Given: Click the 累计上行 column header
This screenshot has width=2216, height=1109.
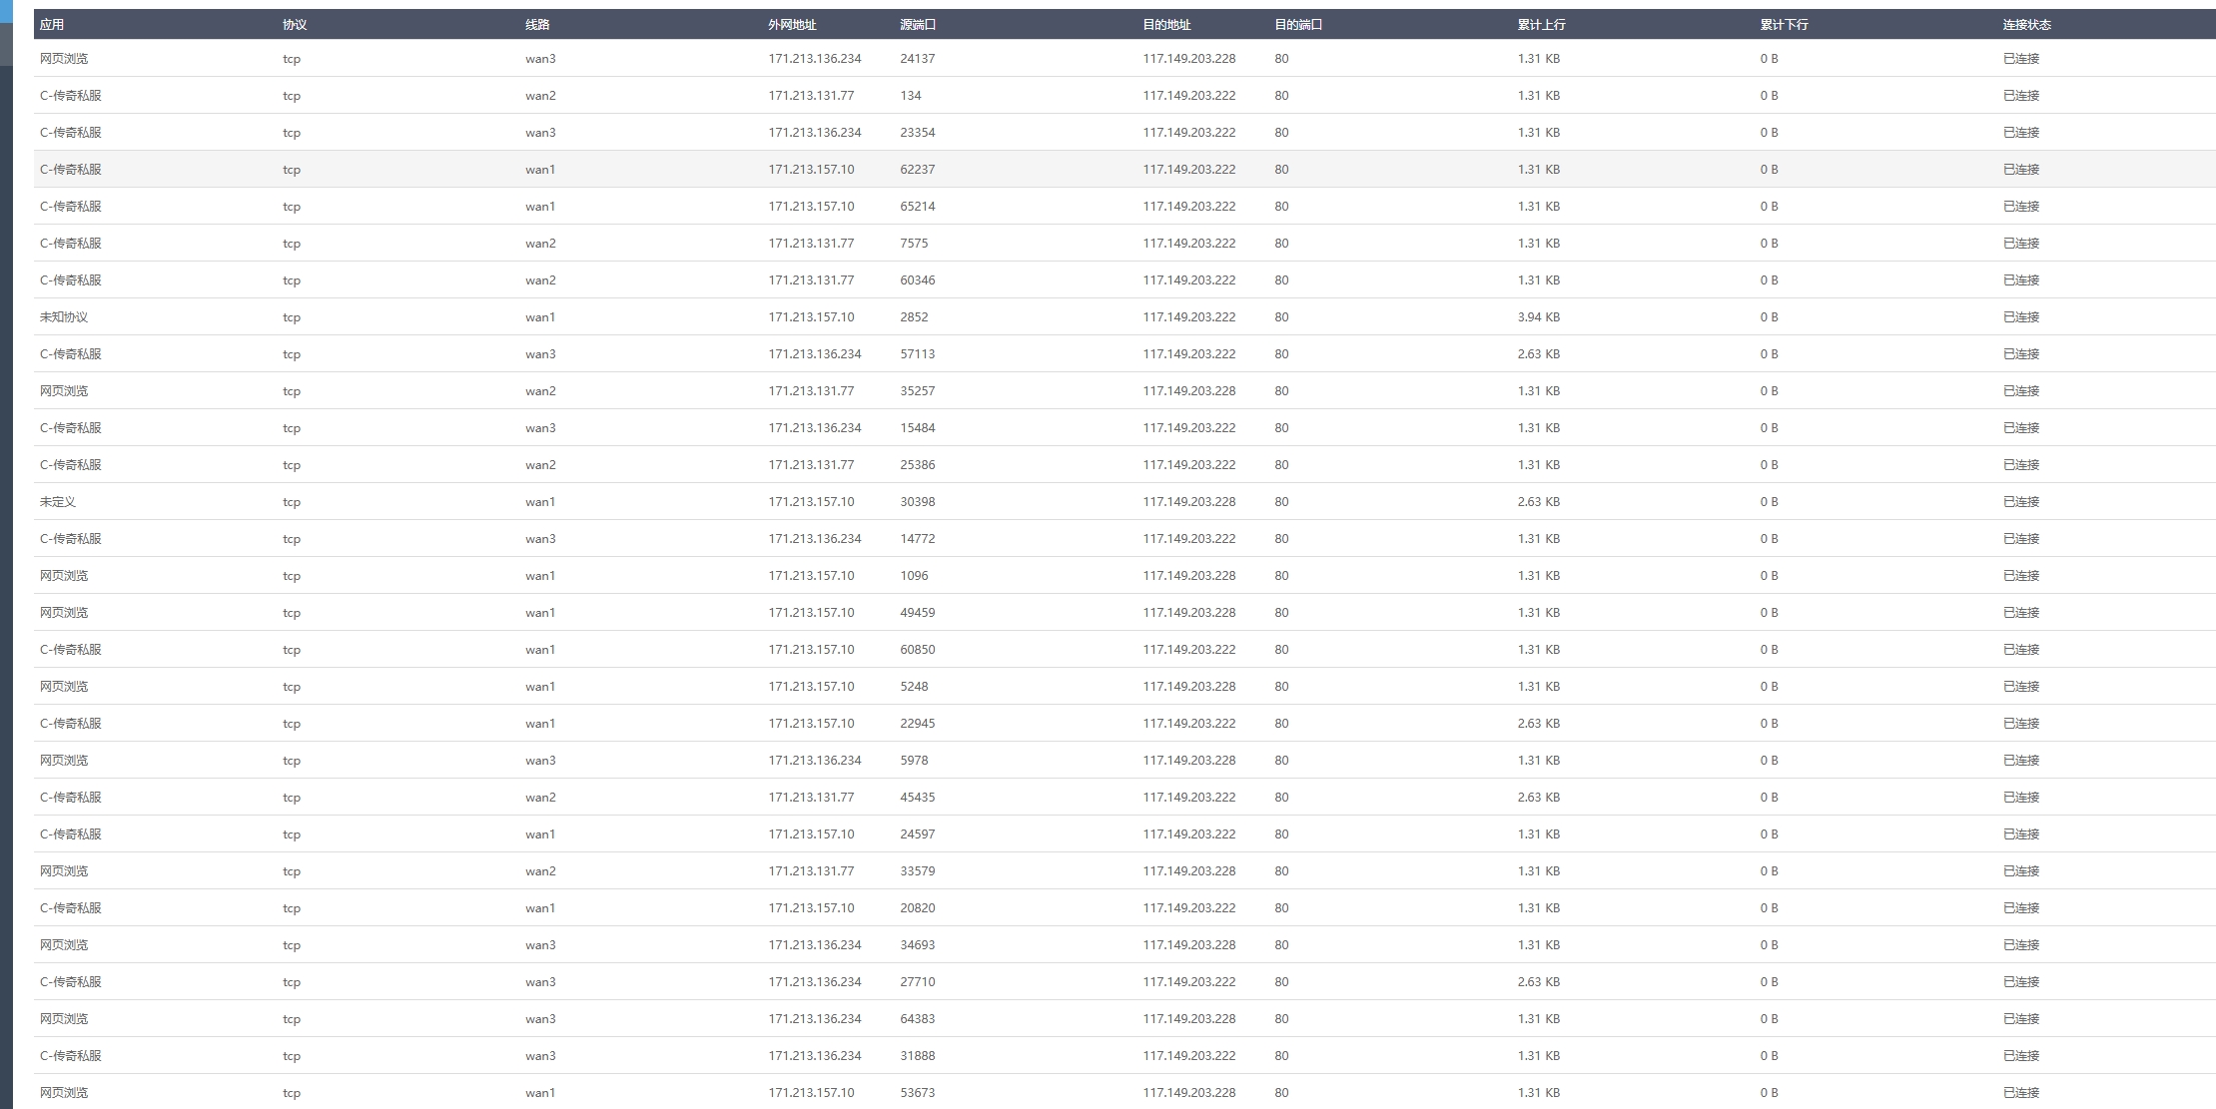Looking at the screenshot, I should pyautogui.click(x=1541, y=25).
